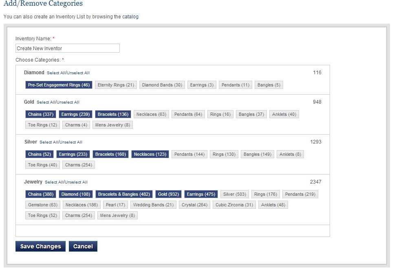Click Select All in the Jewelry section
This screenshot has width=394, height=272.
(54, 182)
